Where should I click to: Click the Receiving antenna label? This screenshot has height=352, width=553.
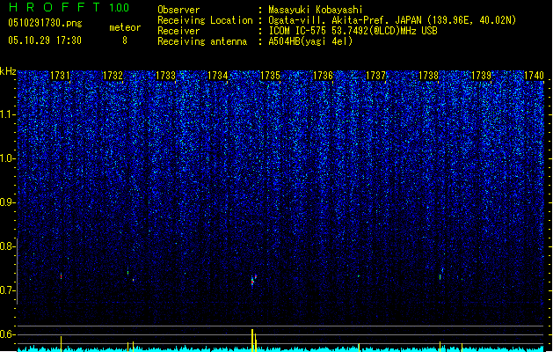[202, 41]
